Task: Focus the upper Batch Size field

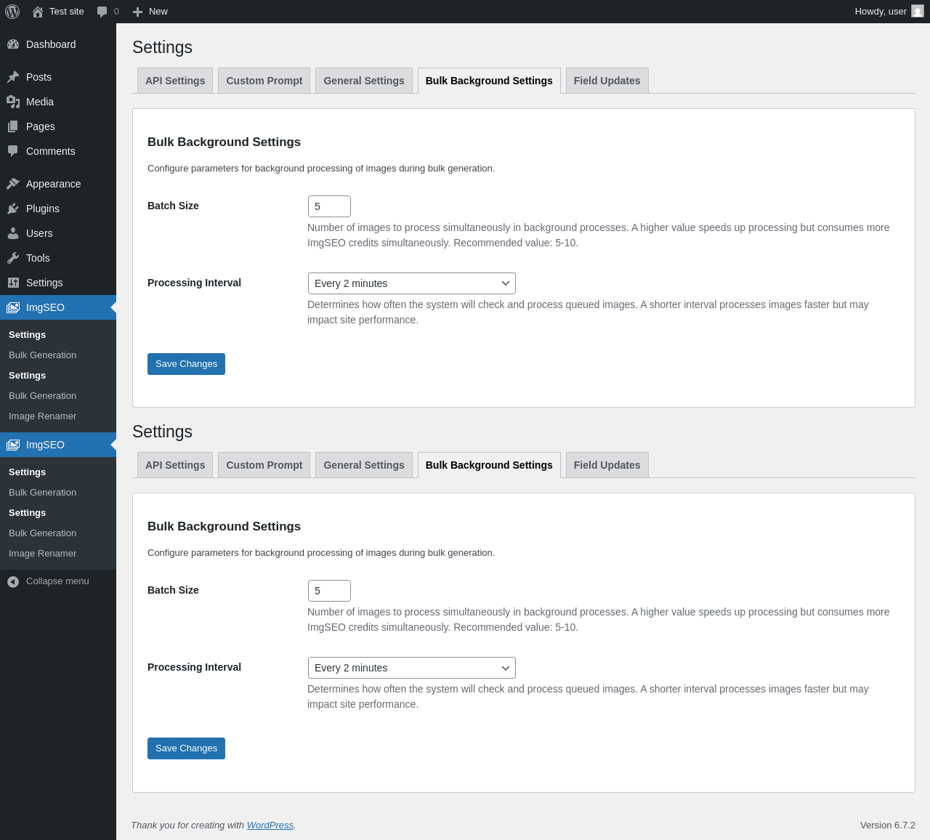Action: [x=329, y=206]
